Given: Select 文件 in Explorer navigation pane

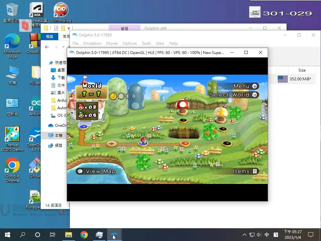Looking at the screenshot, I should click(58, 85).
